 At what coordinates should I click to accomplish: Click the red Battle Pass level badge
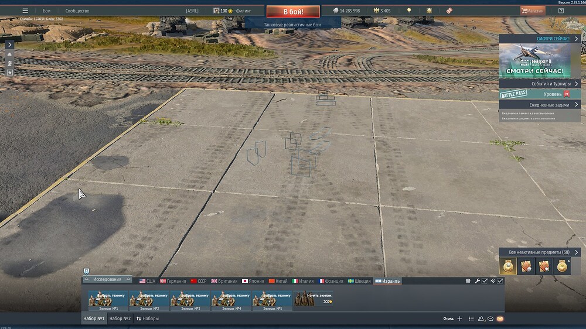(567, 94)
